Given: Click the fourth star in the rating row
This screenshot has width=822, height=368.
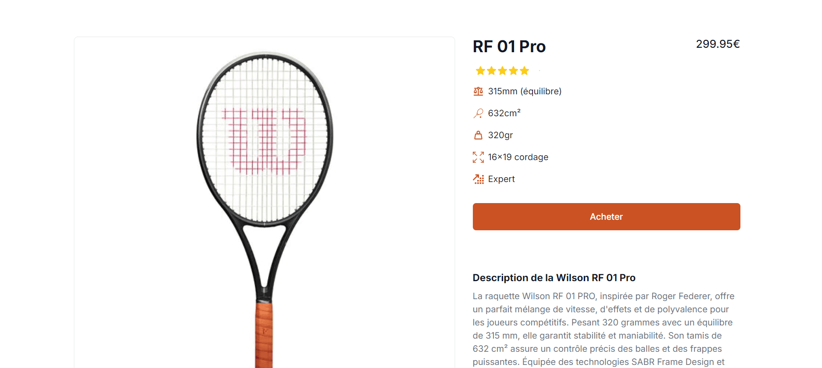Looking at the screenshot, I should point(514,71).
